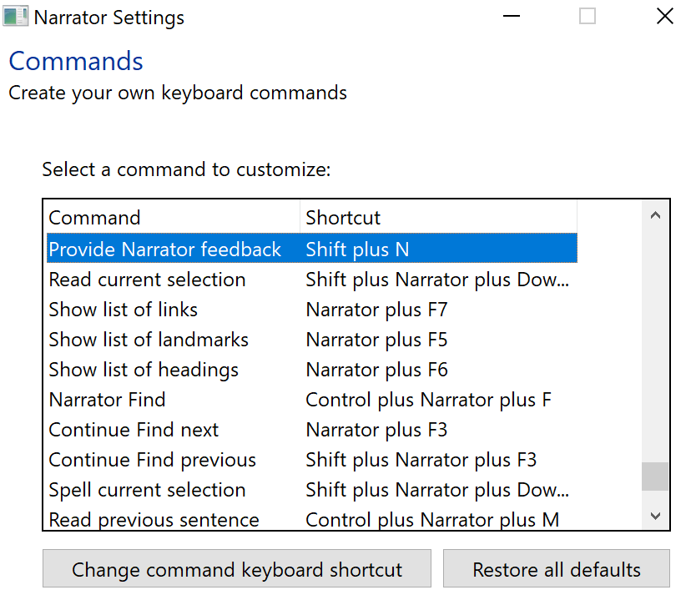The height and width of the screenshot is (595, 696).
Task: Select the Provide Narrator feedback command
Action: point(165,249)
